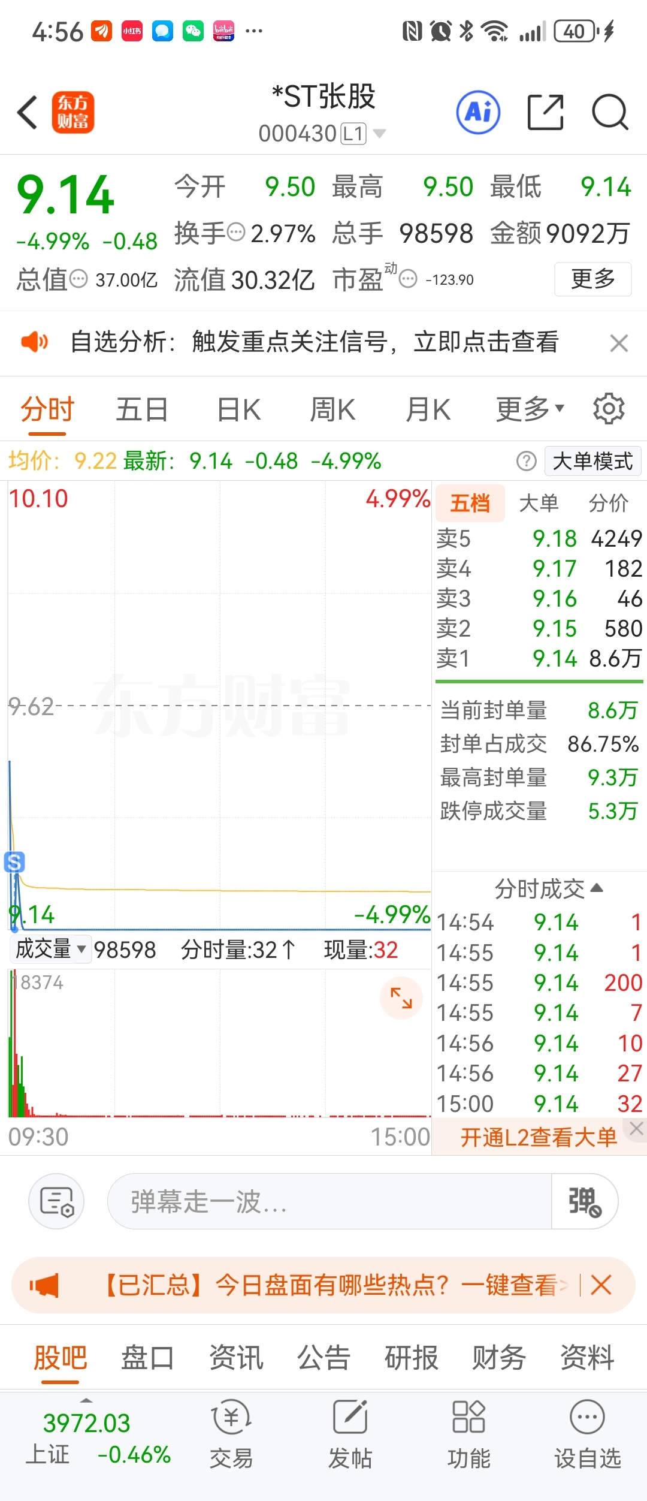Expand the 更多 chart period dropdown

530,409
